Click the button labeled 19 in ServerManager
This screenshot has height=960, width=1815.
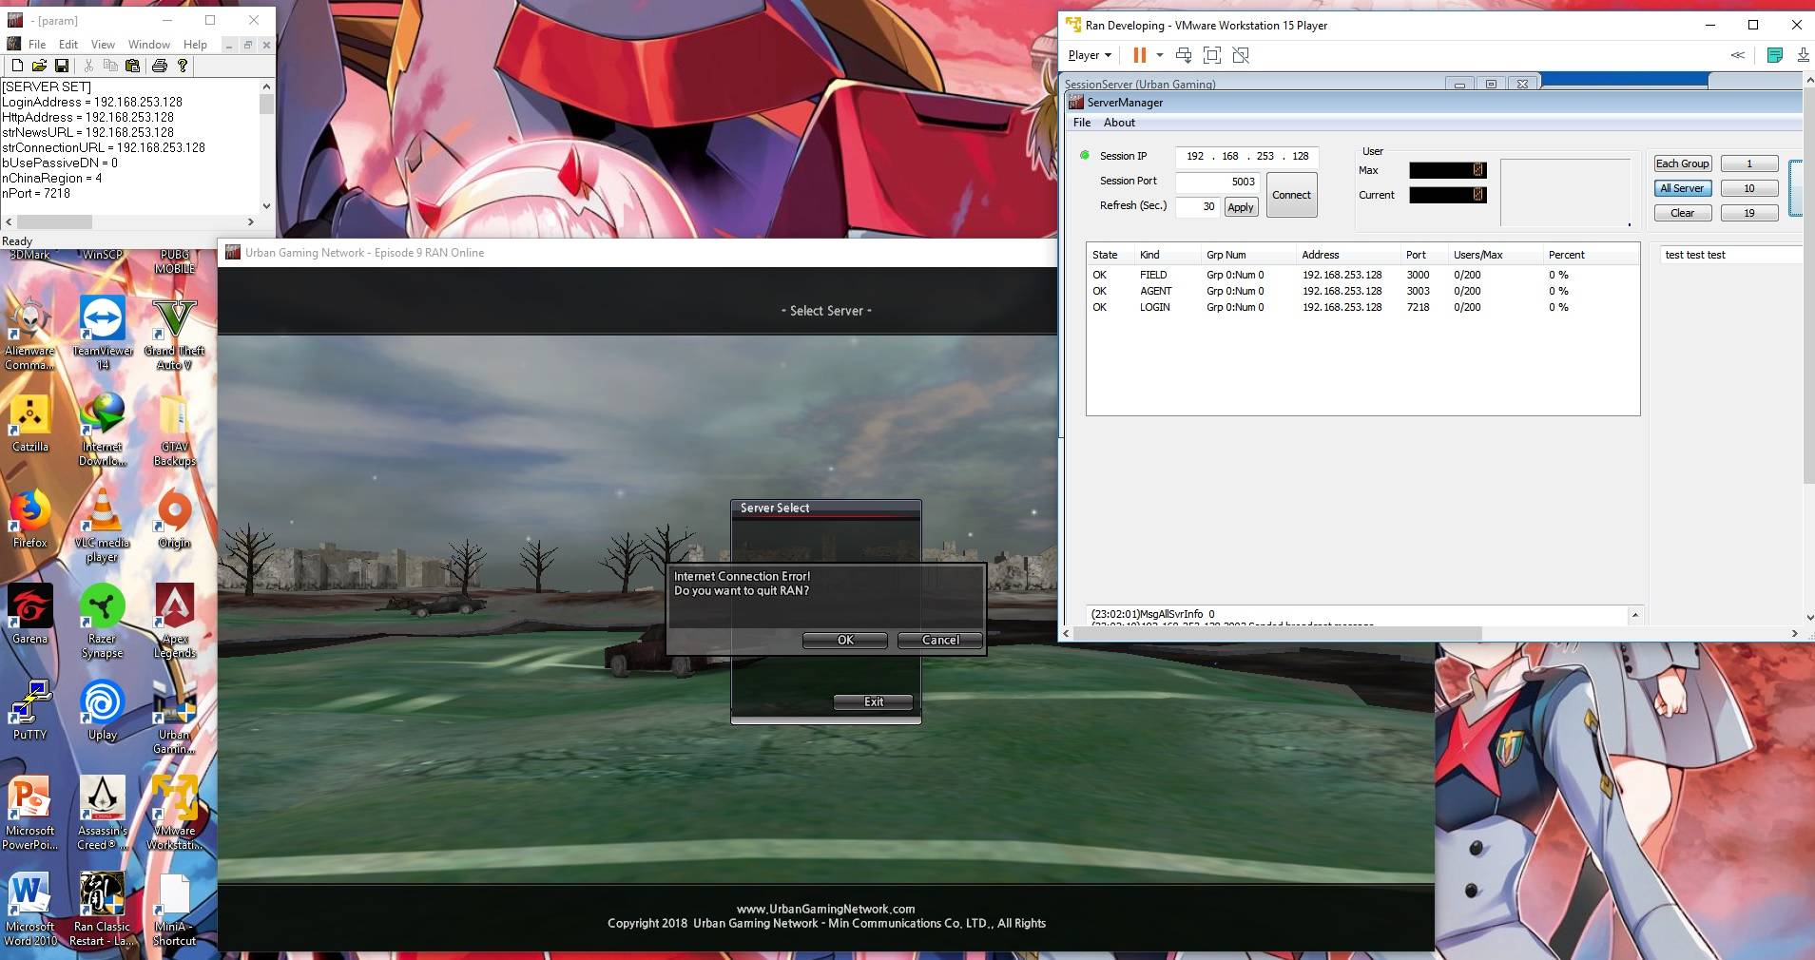pos(1749,213)
